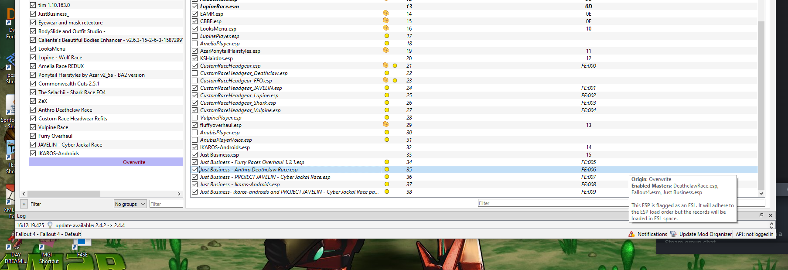Viewport: 788px width, 270px height.
Task: Click the archive icon on CustomRaceHeadgear_FFO.esp row
Action: pyautogui.click(x=386, y=80)
